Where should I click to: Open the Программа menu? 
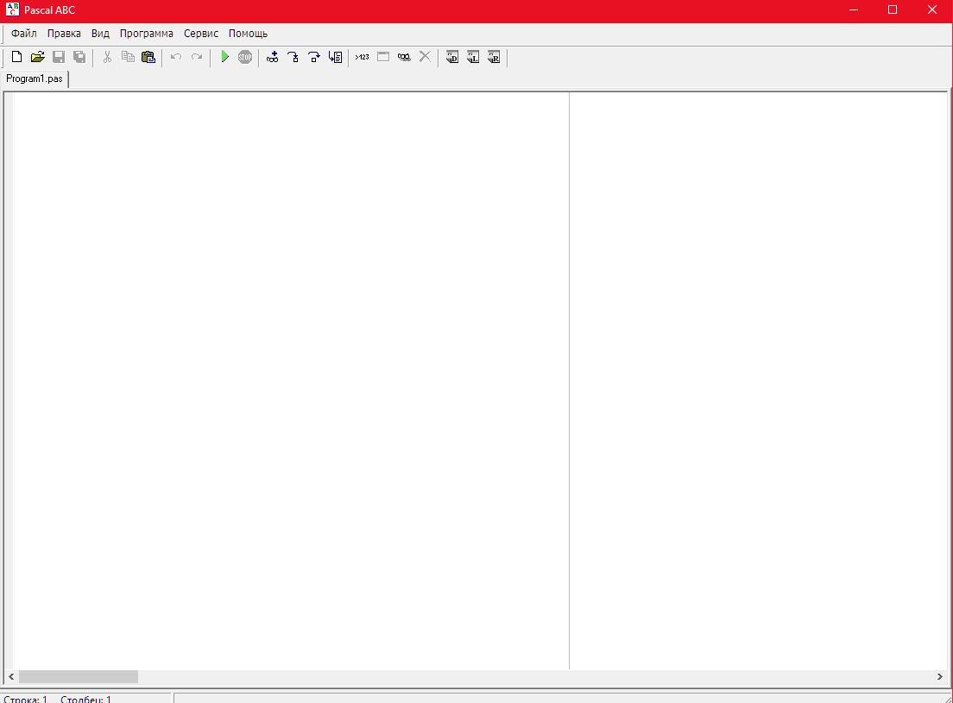click(x=146, y=34)
